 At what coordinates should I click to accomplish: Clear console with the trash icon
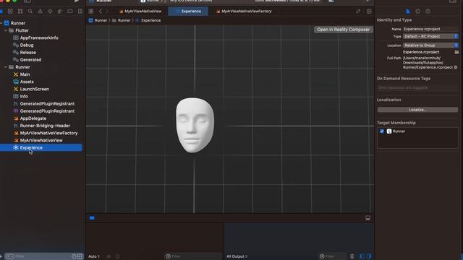352,256
